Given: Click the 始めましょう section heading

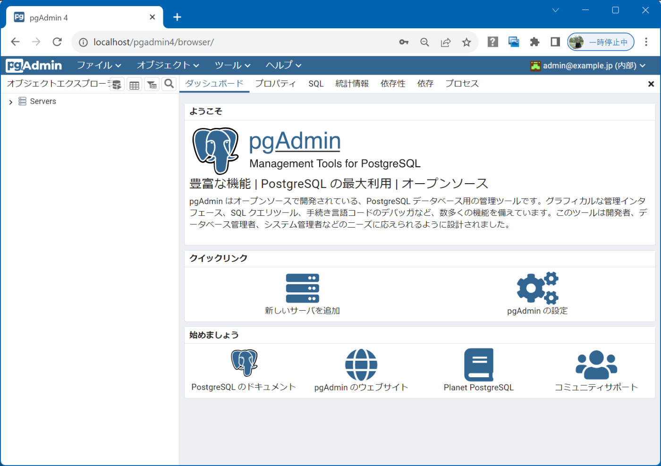Looking at the screenshot, I should click(214, 335).
